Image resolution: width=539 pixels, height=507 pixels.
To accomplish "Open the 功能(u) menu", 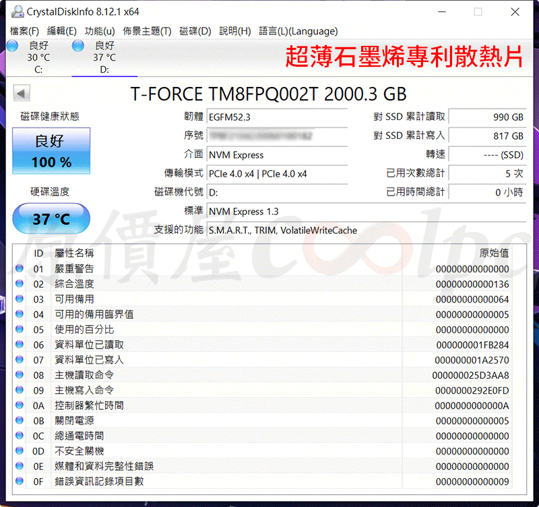I will click(x=100, y=31).
